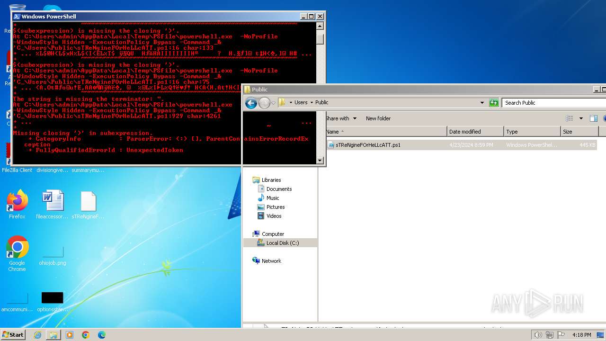The width and height of the screenshot is (606, 341).
Task: Click the Windows PowerShell title bar
Action: (156, 17)
